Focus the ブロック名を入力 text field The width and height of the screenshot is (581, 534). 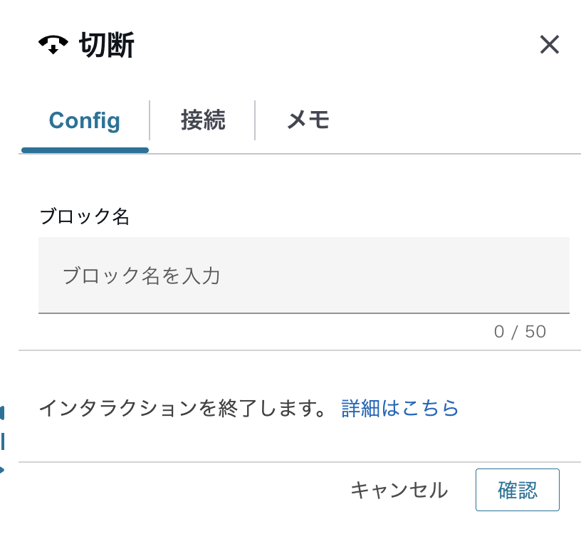[x=303, y=276]
